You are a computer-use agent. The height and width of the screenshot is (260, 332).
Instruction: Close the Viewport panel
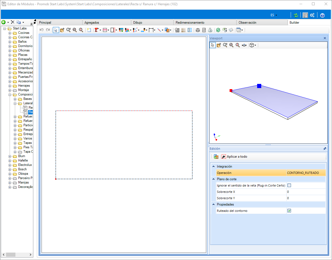(x=325, y=38)
